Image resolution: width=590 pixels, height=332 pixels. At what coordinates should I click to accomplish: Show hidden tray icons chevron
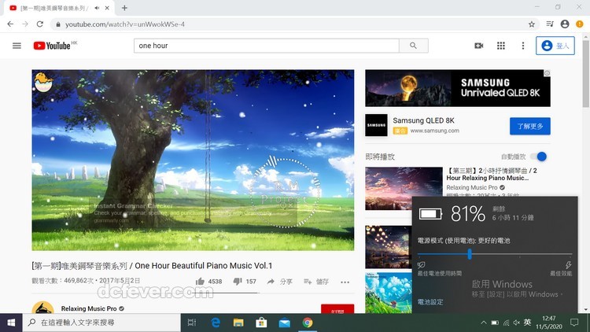pos(484,323)
